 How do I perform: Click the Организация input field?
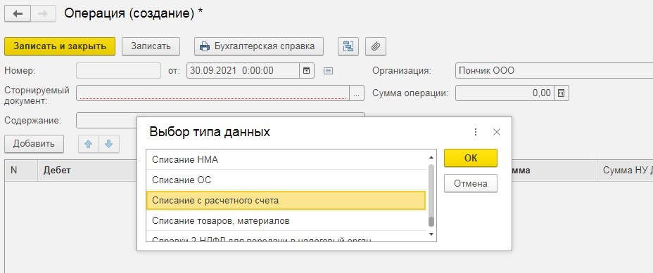point(554,71)
